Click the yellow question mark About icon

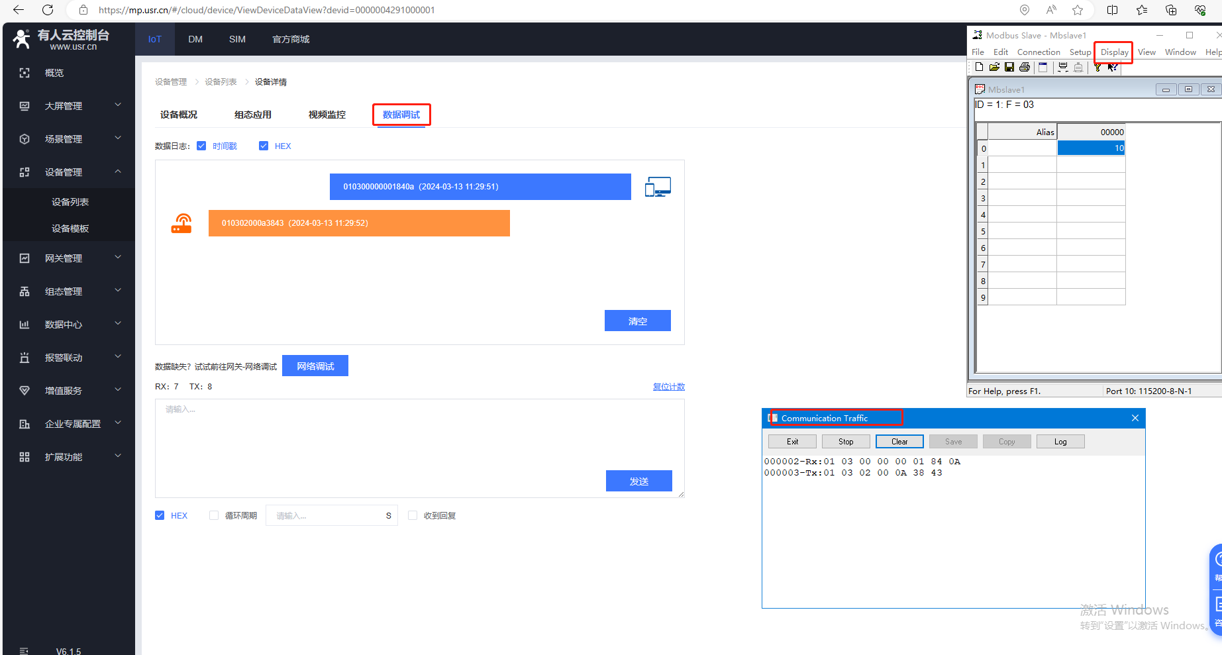click(x=1097, y=67)
